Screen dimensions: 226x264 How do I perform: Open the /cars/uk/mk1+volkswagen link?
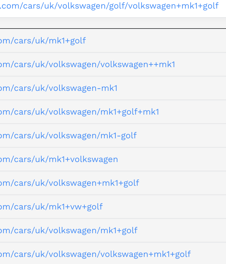(59, 159)
